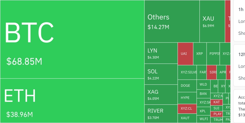The height and width of the screenshot is (123, 245).
Task: Click the XAU $6.59M tile
Action: 212,22
